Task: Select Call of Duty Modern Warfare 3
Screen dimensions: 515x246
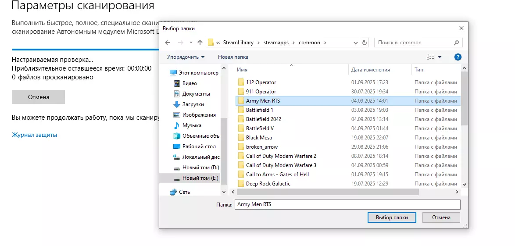Action: pos(281,165)
